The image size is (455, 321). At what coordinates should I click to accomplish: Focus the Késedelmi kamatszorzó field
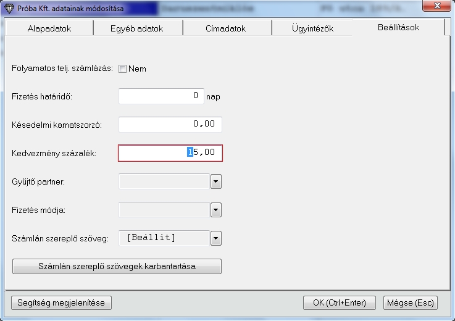coord(170,124)
